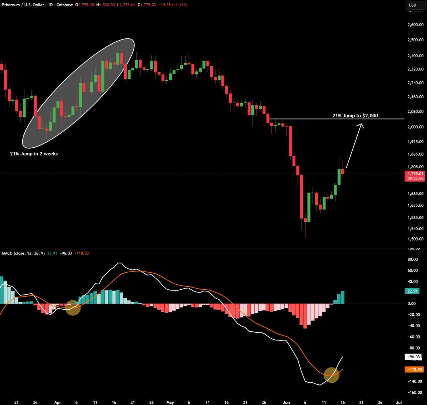Click the 2,080.00 price scale label

(x=416, y=112)
